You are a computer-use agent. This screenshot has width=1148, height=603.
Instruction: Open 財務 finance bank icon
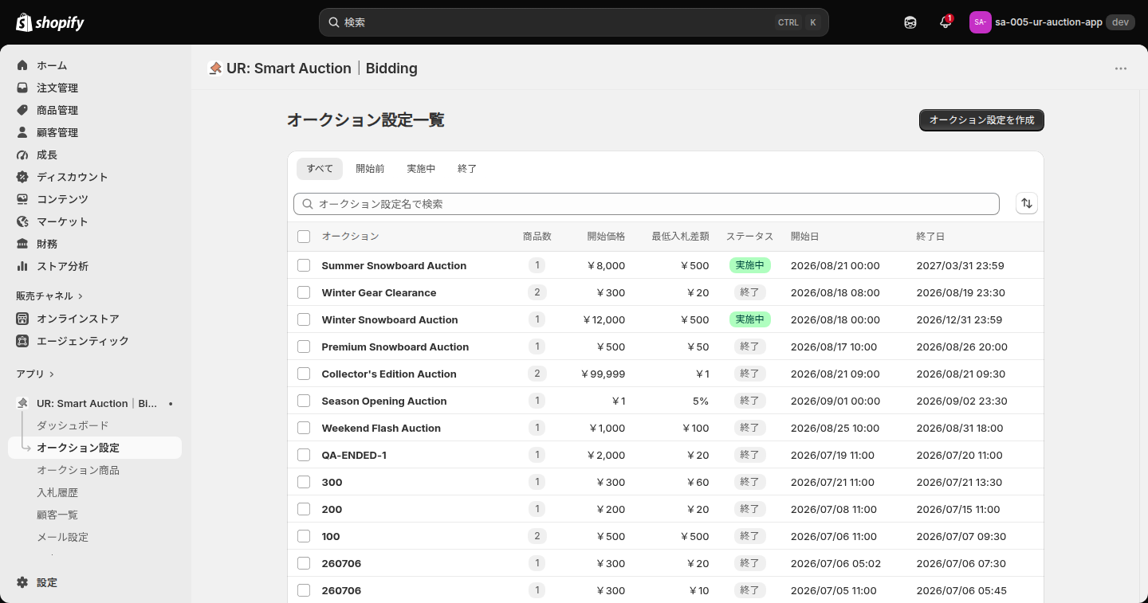coord(22,244)
